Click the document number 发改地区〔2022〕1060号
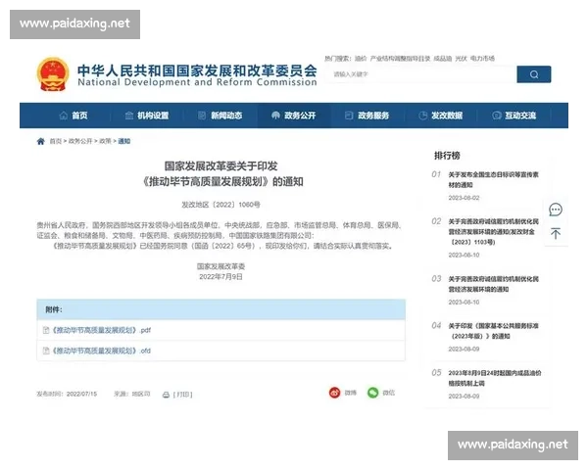 220,205
